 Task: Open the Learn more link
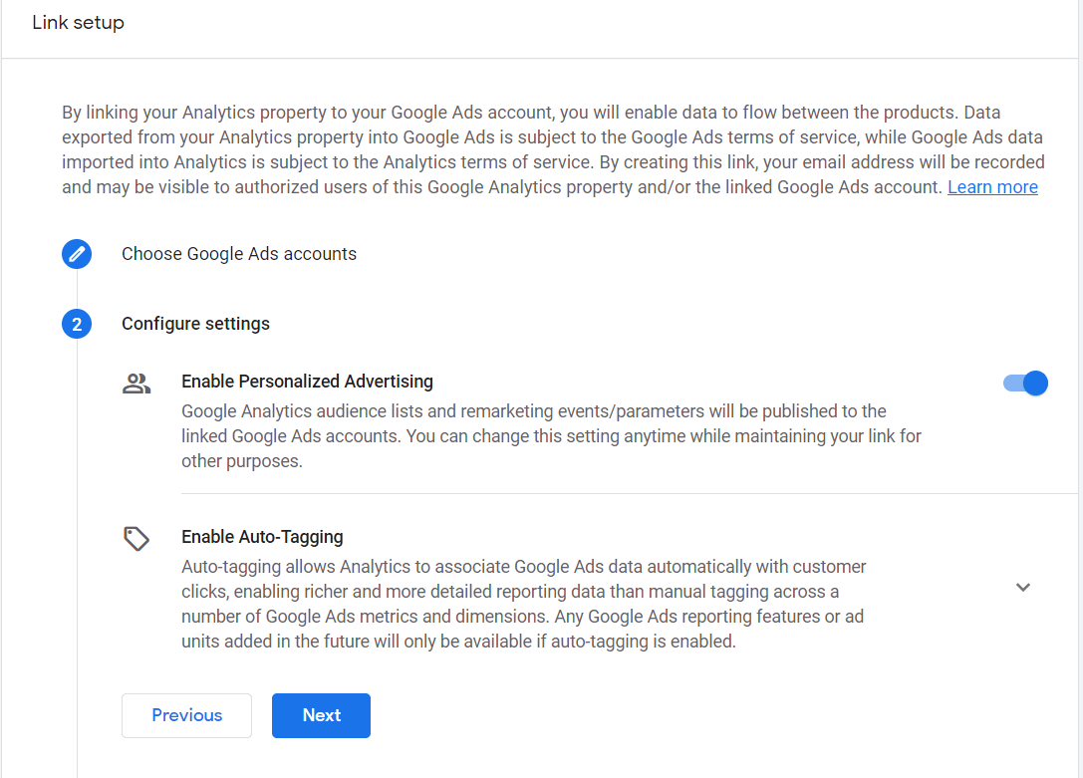(992, 186)
